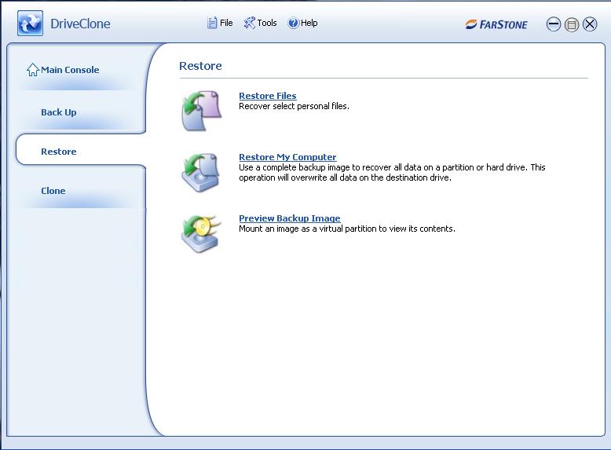The width and height of the screenshot is (611, 450).
Task: Click the Preview Backup Image disc icon
Action: pos(201,233)
